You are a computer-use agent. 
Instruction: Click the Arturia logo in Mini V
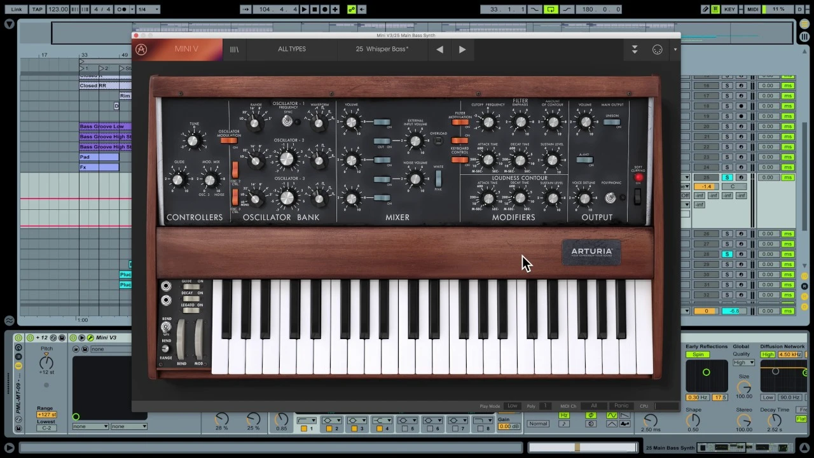click(141, 50)
